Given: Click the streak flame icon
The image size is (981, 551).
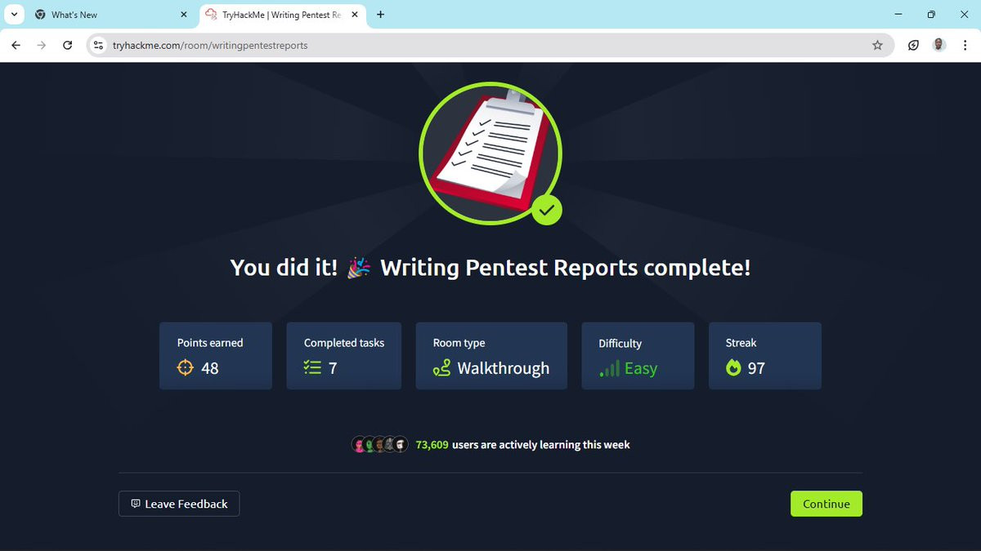Looking at the screenshot, I should click(x=733, y=368).
